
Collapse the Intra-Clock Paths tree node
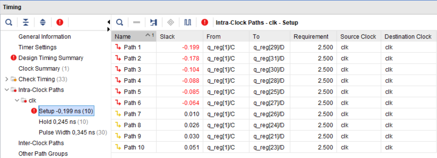(7, 90)
